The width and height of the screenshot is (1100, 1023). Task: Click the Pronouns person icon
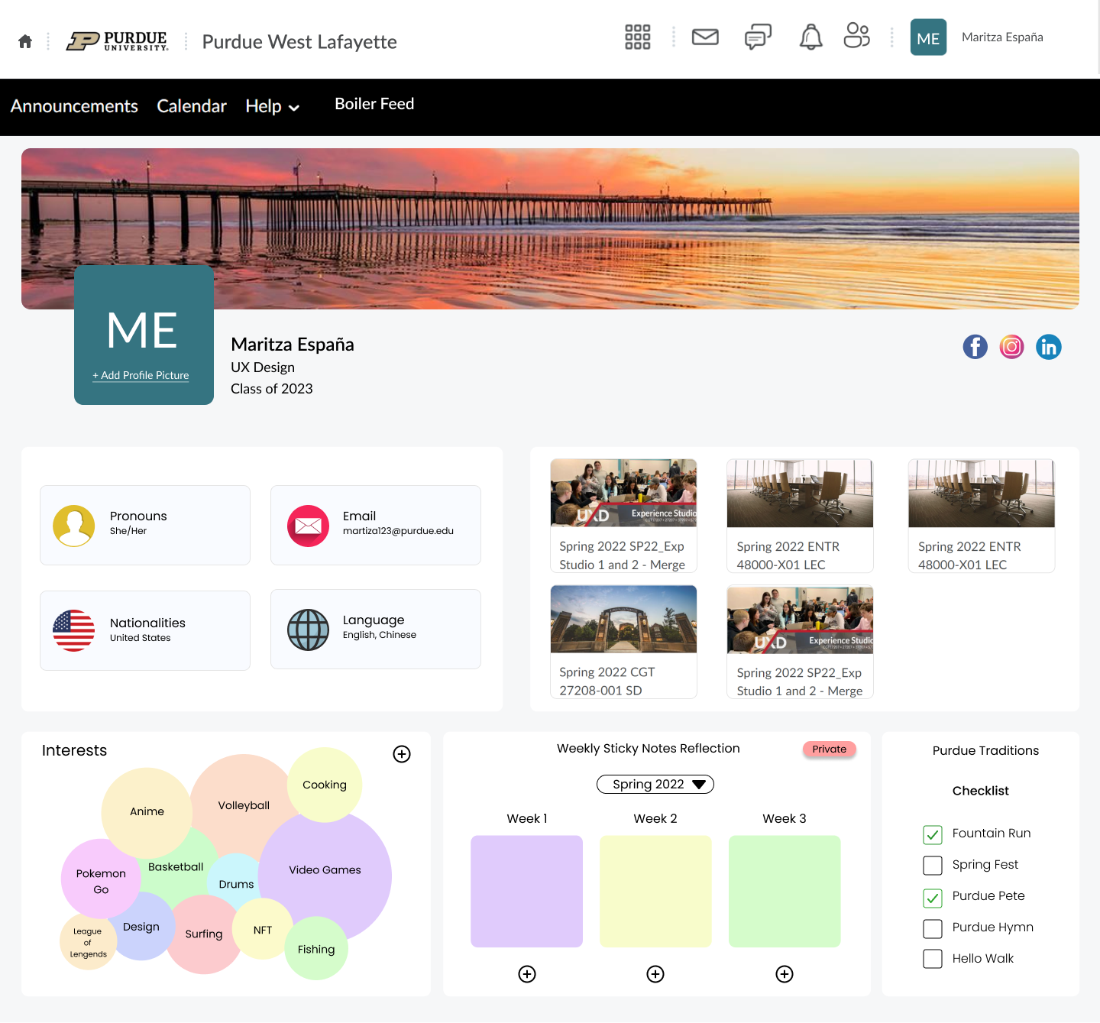click(74, 526)
